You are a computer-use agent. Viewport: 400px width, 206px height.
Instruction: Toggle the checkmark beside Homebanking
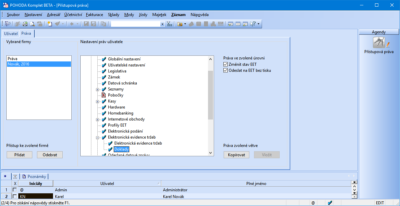pos(104,113)
